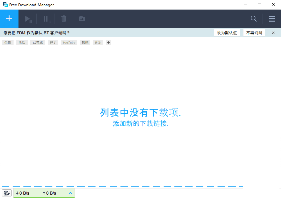The height and width of the screenshot is (198, 281).
Task: Maximize the Free Download Manager window
Action: tap(259, 5)
